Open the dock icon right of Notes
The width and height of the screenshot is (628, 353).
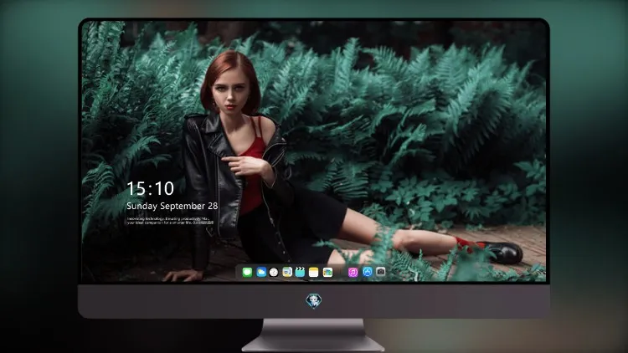click(x=327, y=272)
